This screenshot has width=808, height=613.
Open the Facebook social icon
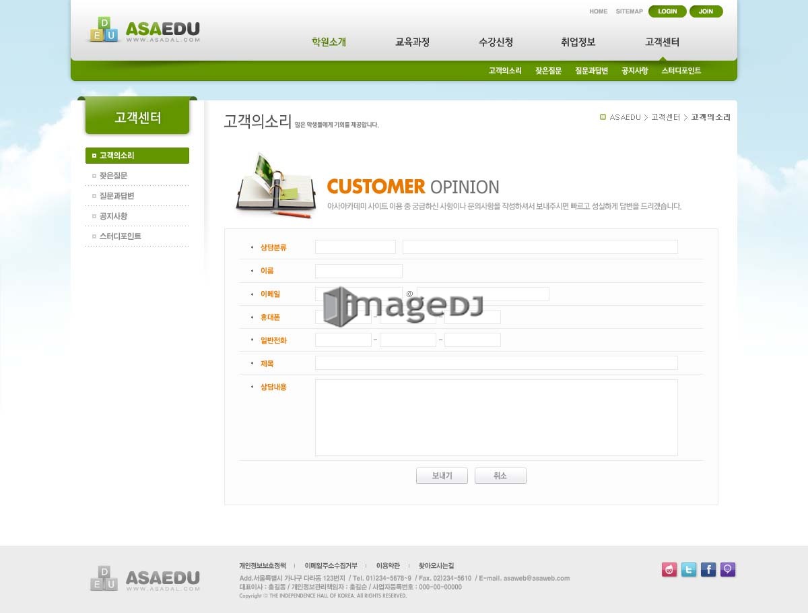pos(708,570)
